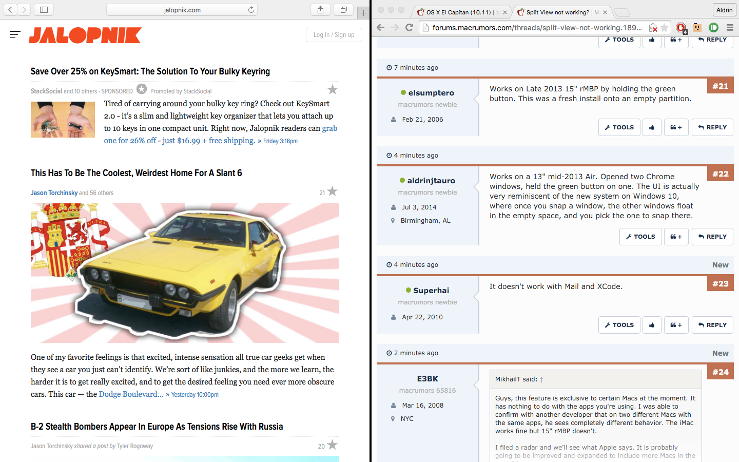
Task: Follow the Dodge Boulevard link
Action: coord(131,394)
